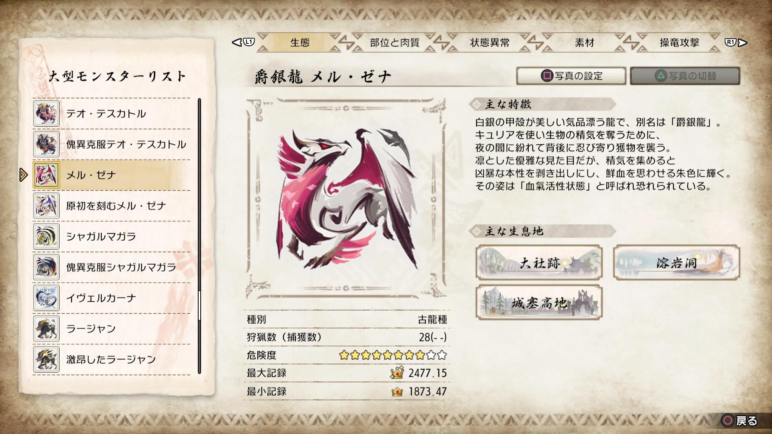
Task: Open the 大社跡 habitat thumbnail
Action: point(539,263)
